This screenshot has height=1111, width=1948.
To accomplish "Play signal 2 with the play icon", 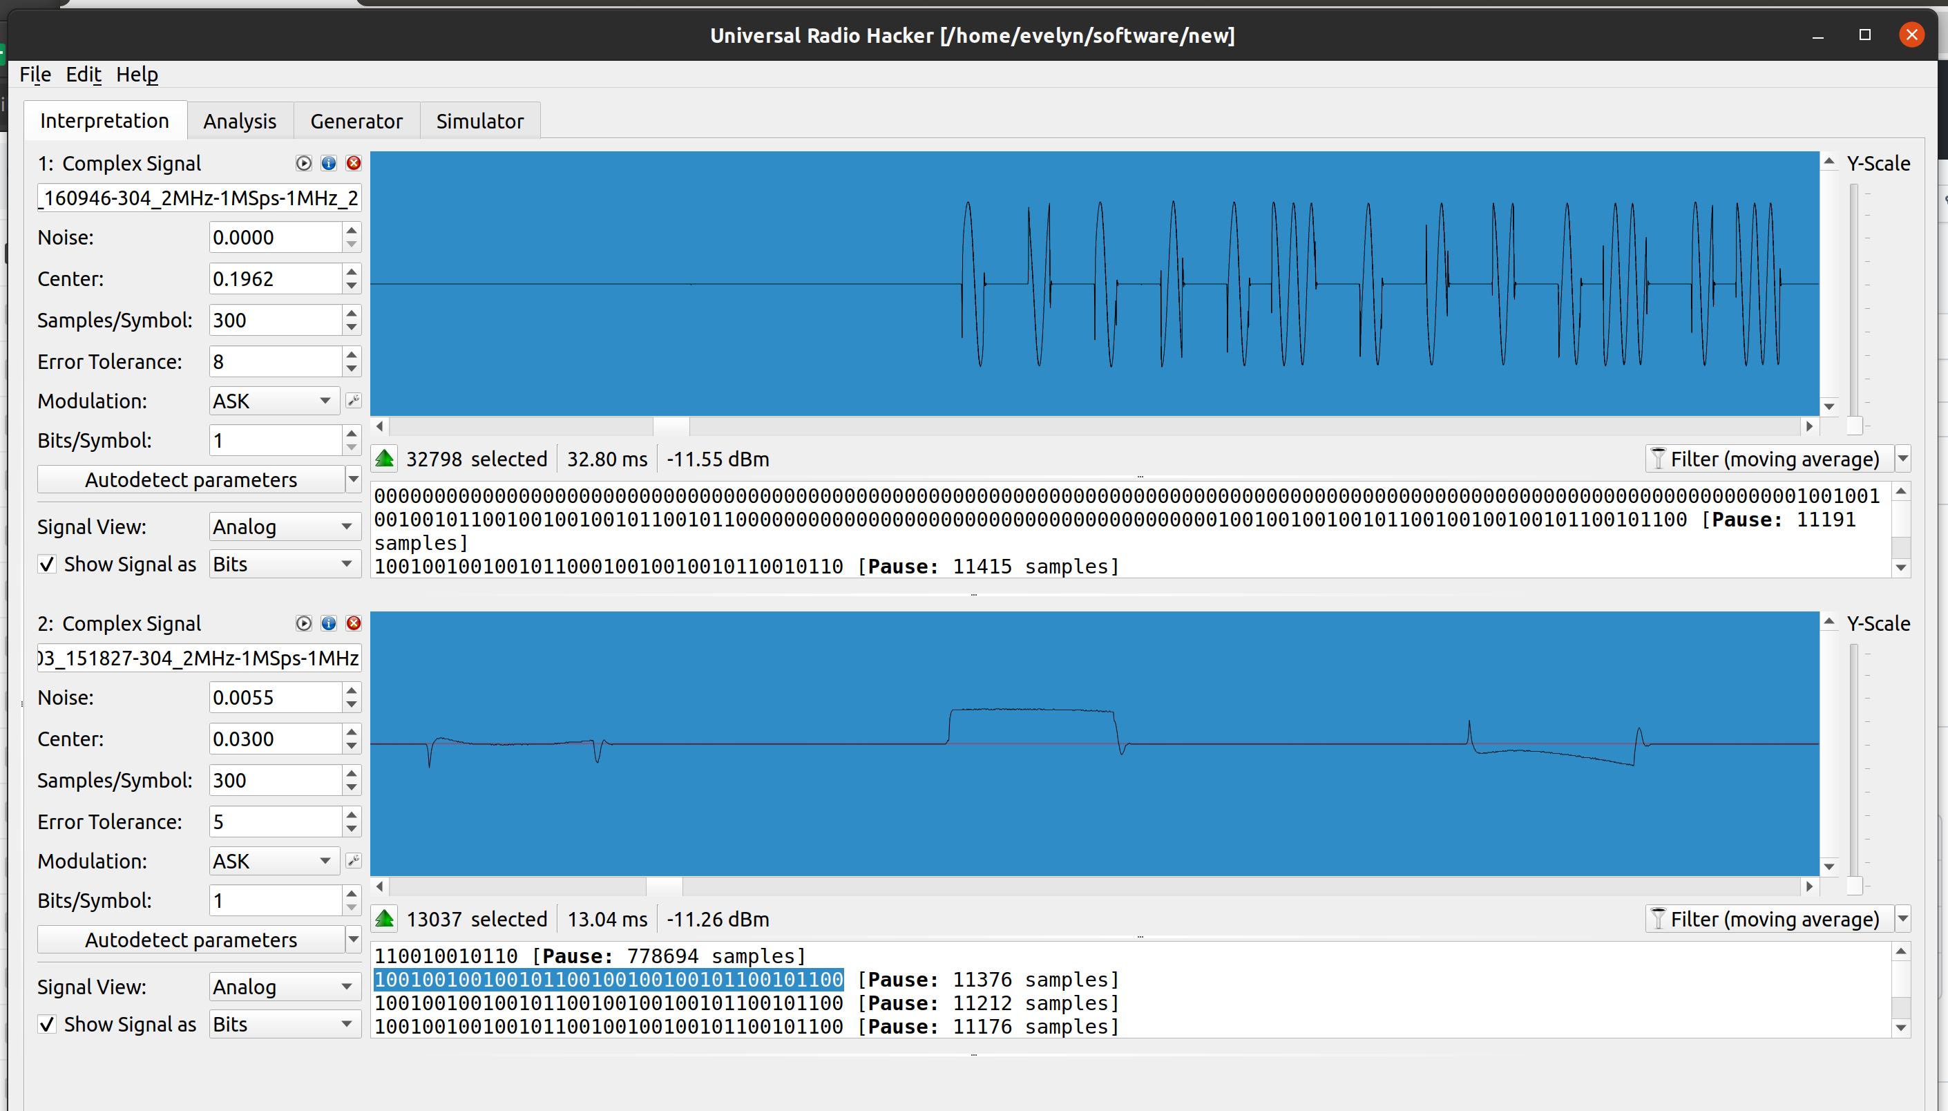I will point(303,623).
